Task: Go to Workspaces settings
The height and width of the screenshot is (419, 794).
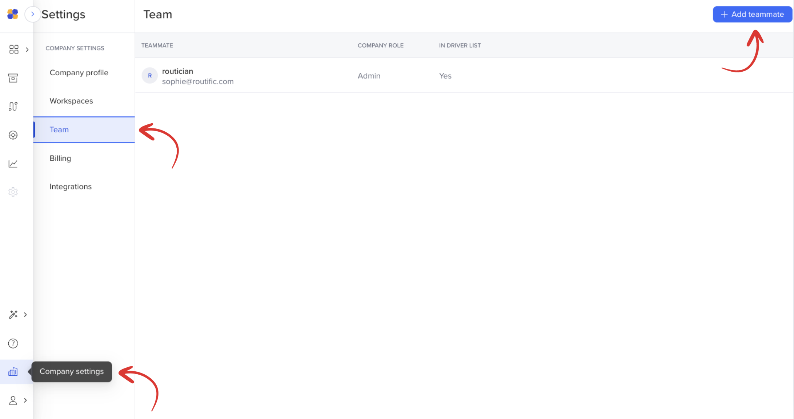Action: (71, 101)
